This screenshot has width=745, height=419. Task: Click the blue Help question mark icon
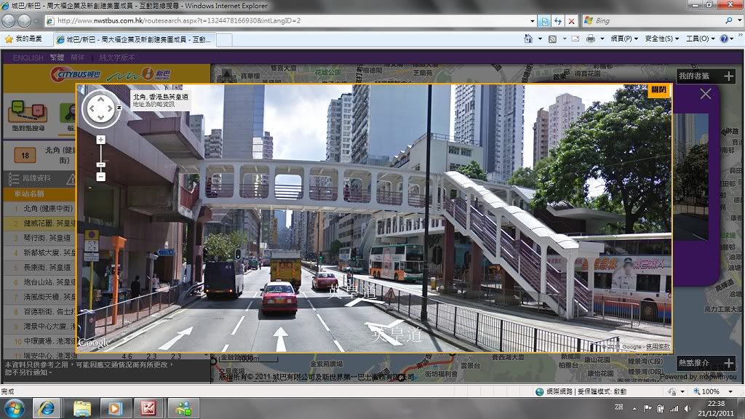tap(724, 39)
